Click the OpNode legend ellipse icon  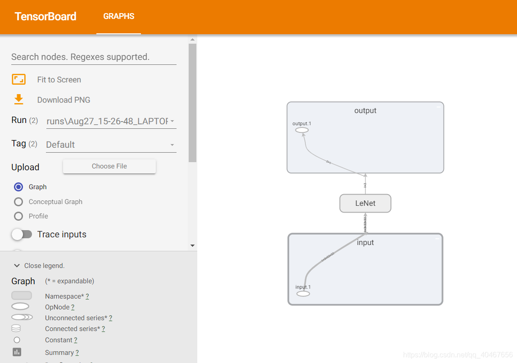[x=20, y=307]
